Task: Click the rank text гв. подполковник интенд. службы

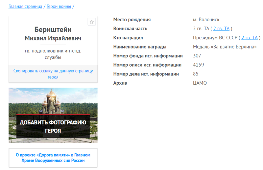Action: tap(53, 54)
